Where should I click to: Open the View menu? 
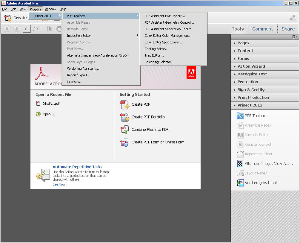[x=23, y=9]
